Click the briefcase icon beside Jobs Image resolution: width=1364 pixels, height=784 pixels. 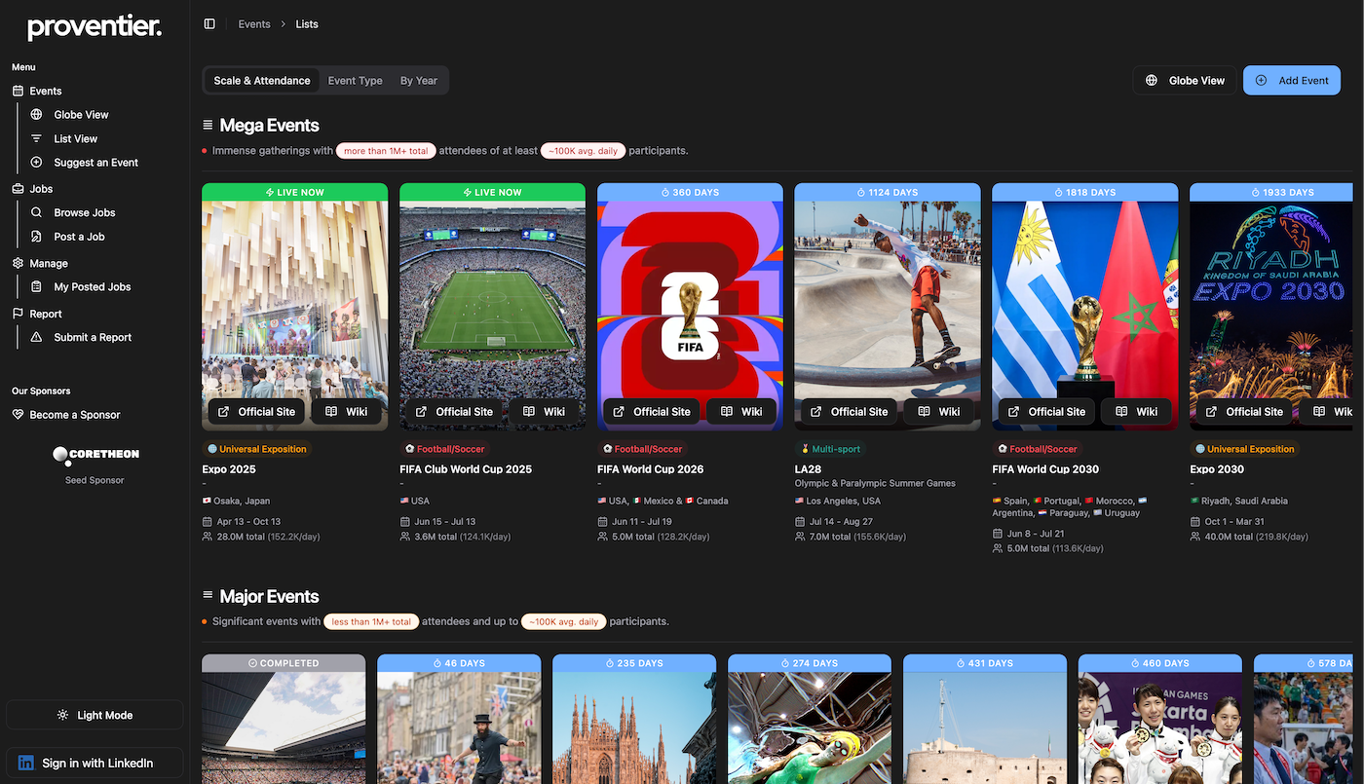pyautogui.click(x=18, y=189)
